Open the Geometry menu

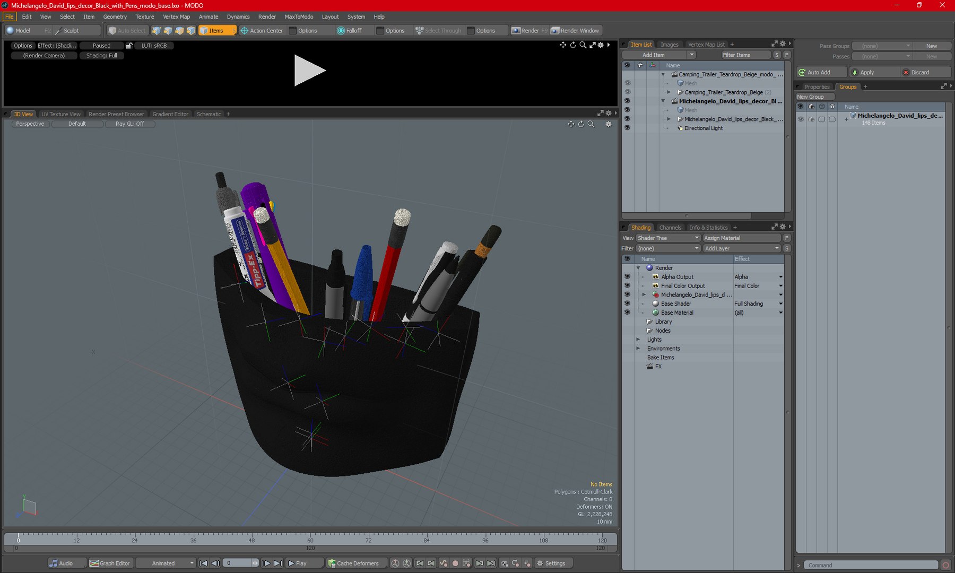(115, 16)
